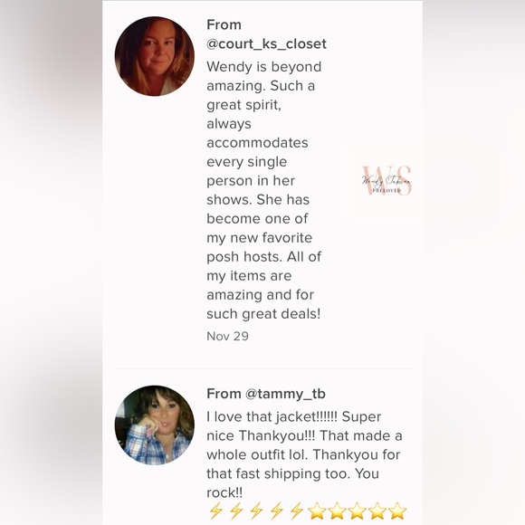Visit the @court_ks_closet username link
Image resolution: width=525 pixels, height=525 pixels.
(266, 44)
